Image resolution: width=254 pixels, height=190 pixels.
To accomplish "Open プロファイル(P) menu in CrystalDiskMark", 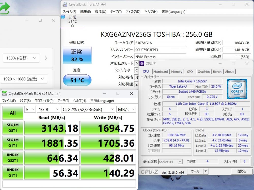I will [44, 101].
